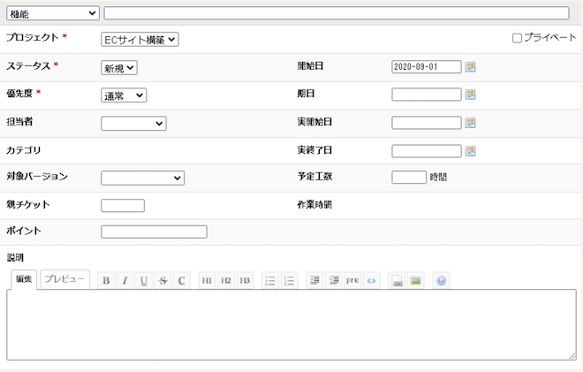Open the 担当者 dropdown
The image size is (583, 372).
133,124
